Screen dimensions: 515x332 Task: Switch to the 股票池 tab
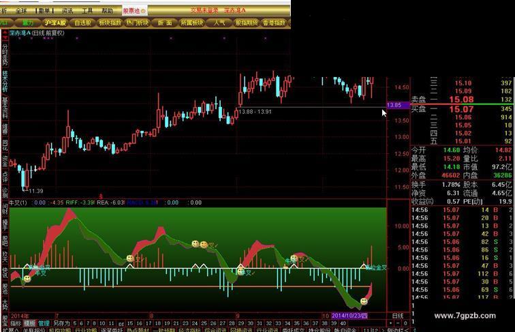point(134,11)
